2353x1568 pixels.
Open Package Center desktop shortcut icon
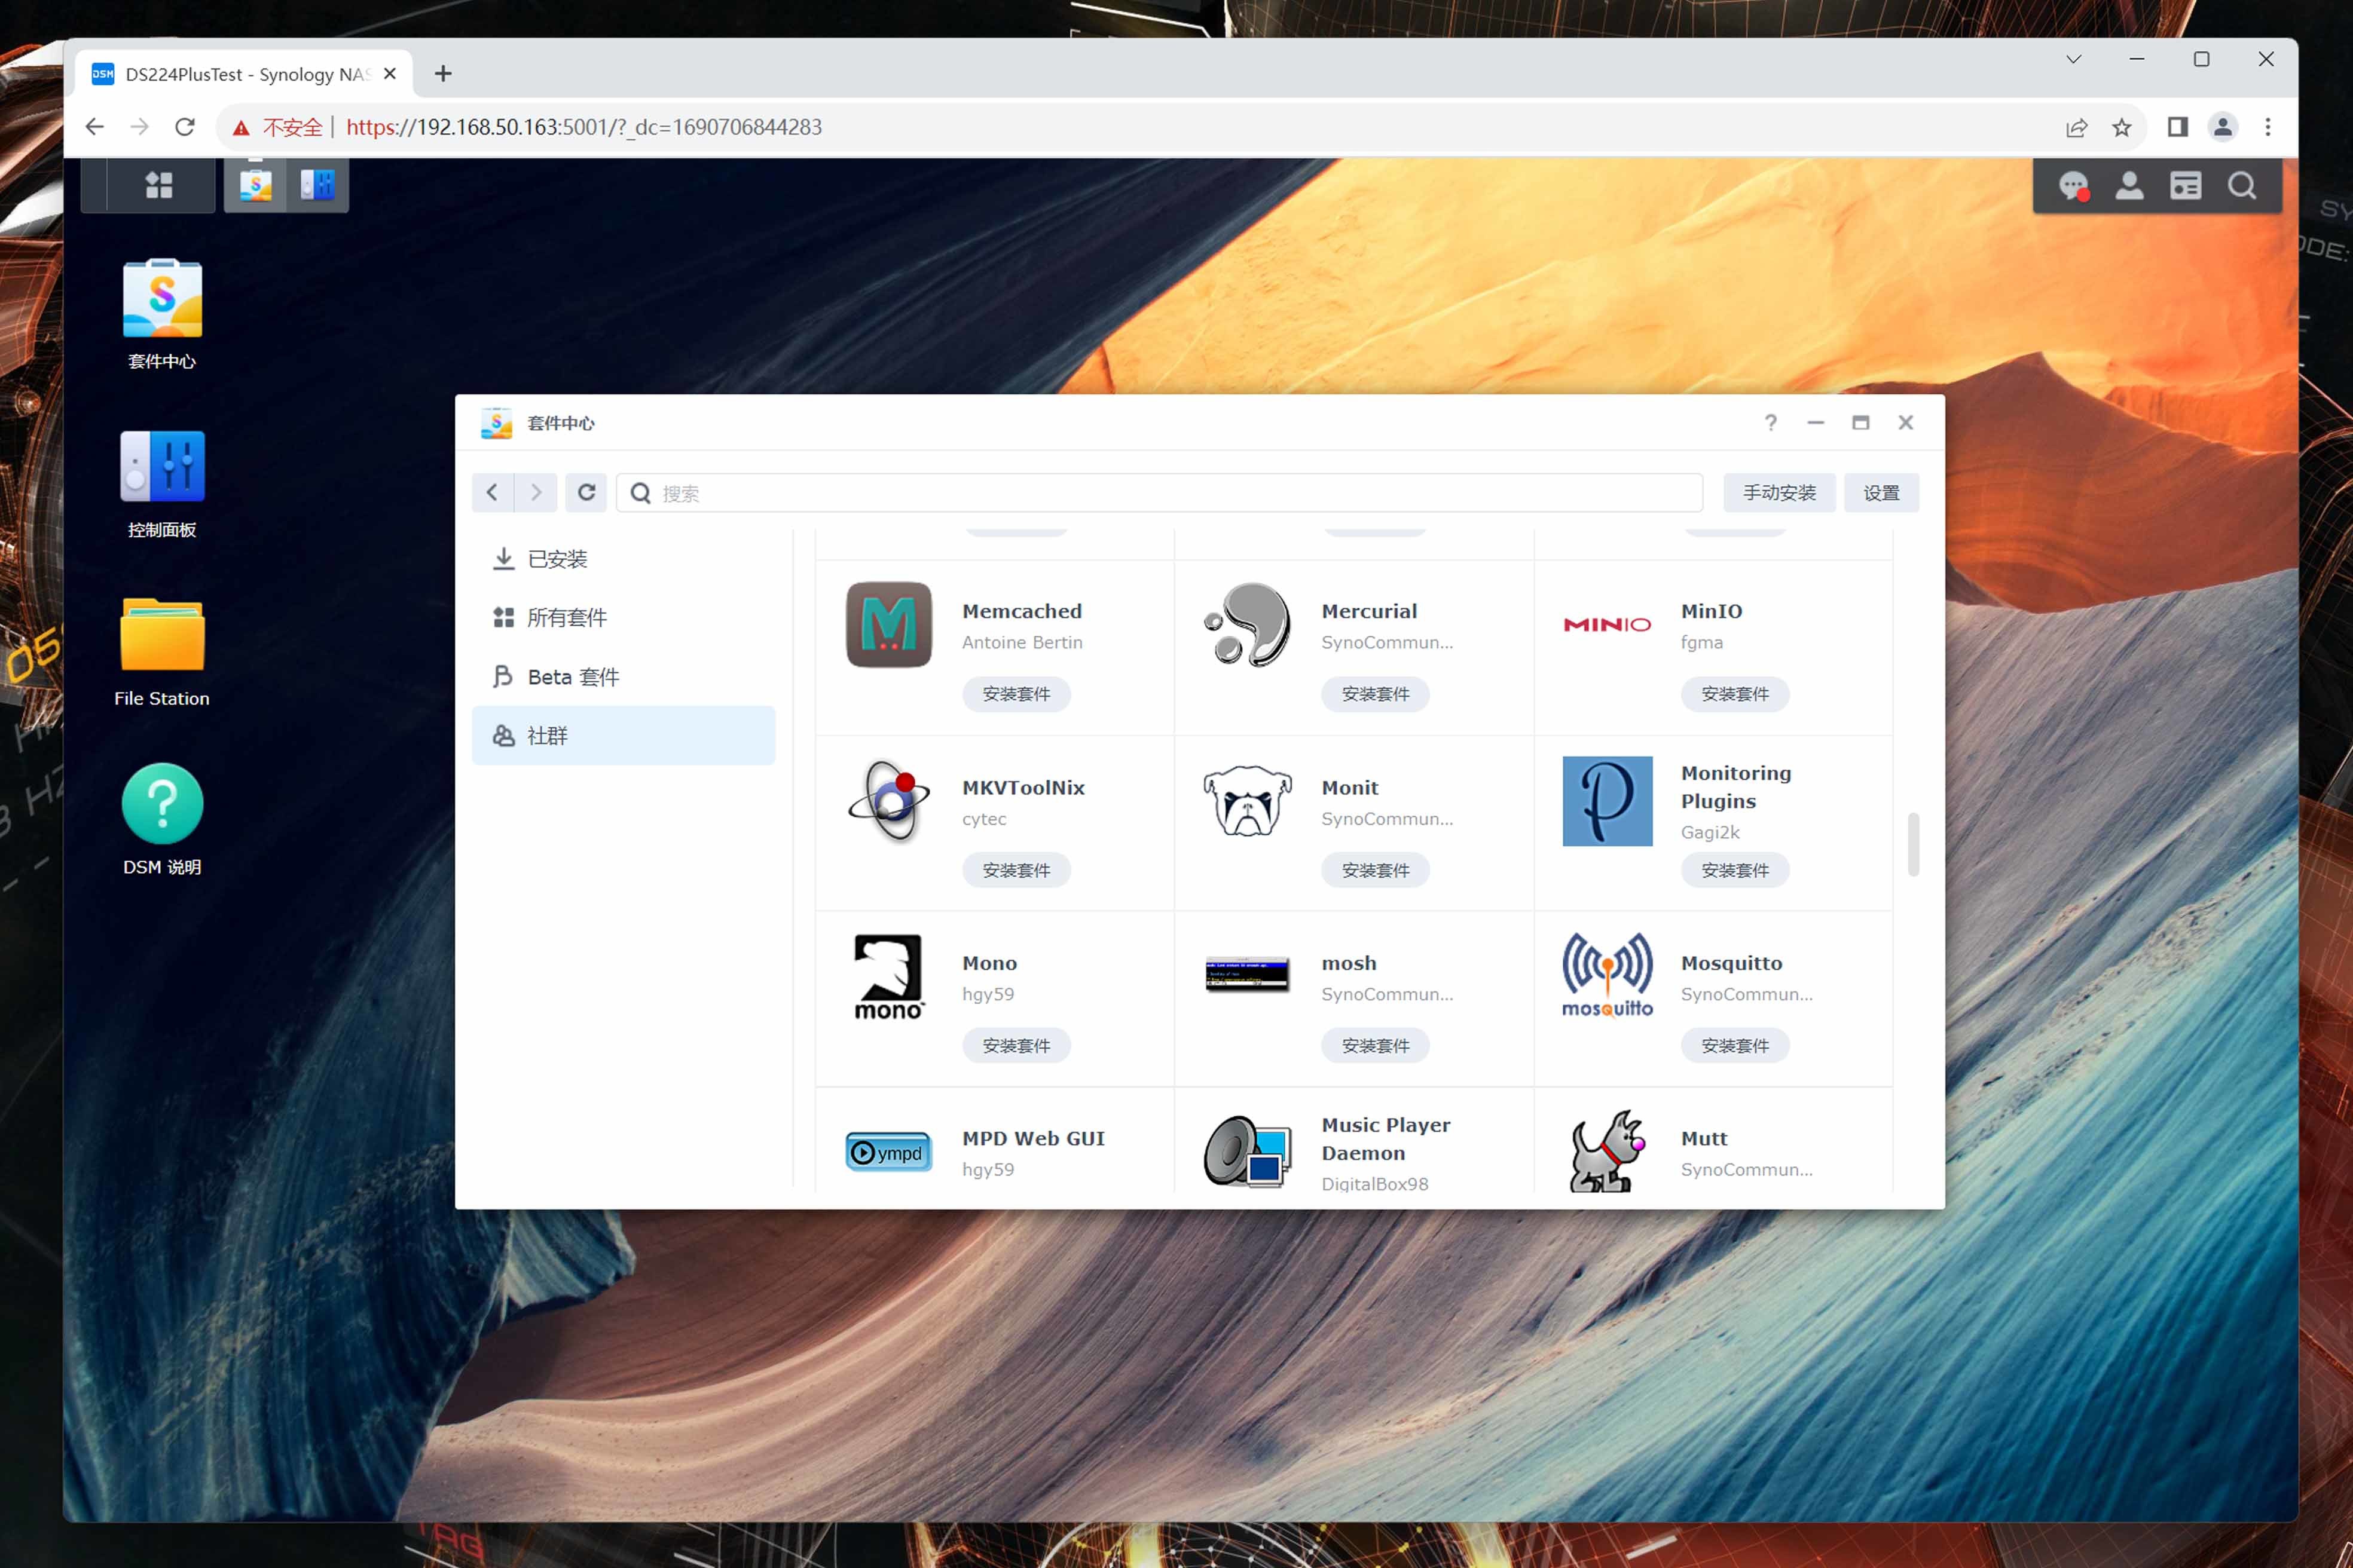pos(162,299)
